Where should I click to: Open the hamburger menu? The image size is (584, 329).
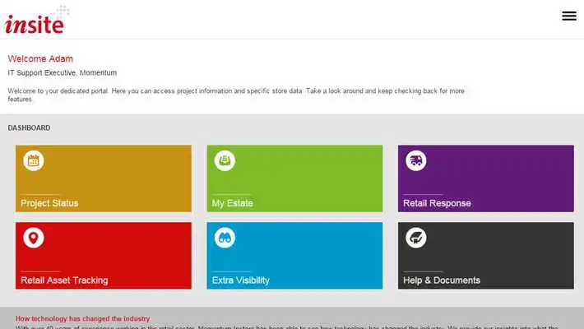569,16
